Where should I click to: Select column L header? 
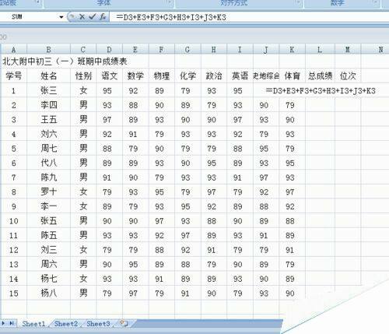[320, 49]
